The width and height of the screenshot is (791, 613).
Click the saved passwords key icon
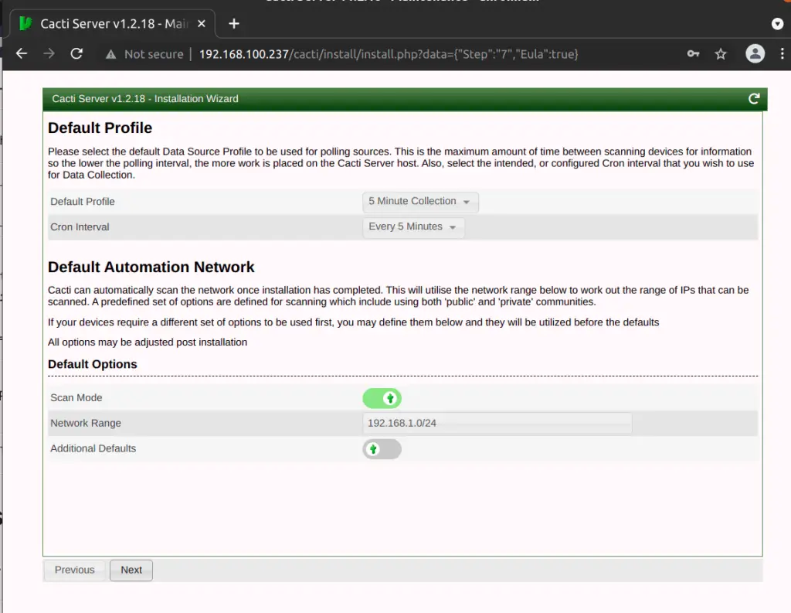[x=693, y=54]
